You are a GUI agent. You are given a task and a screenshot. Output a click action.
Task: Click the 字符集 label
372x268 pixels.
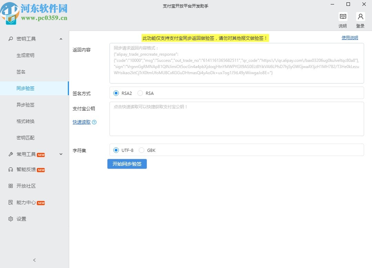[x=79, y=150]
